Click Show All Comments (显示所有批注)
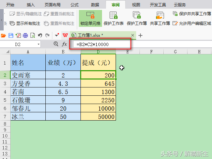Screen dimensions: 212x159 (x=25, y=24)
